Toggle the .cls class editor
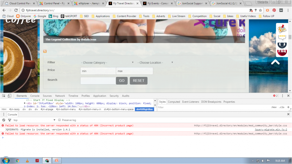Screen dimensions: 292x164 pos(282,107)
